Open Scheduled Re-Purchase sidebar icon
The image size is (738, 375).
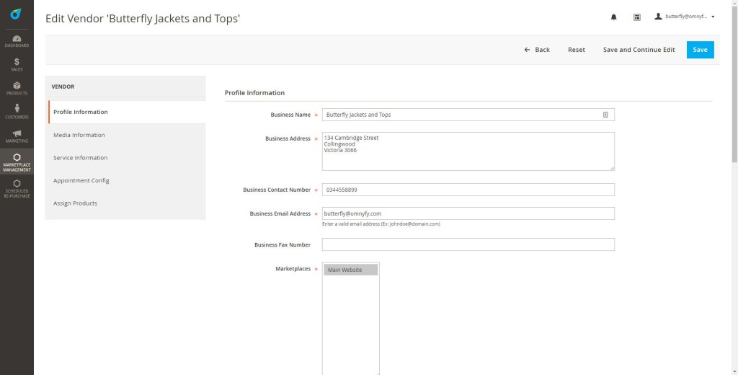(x=17, y=188)
